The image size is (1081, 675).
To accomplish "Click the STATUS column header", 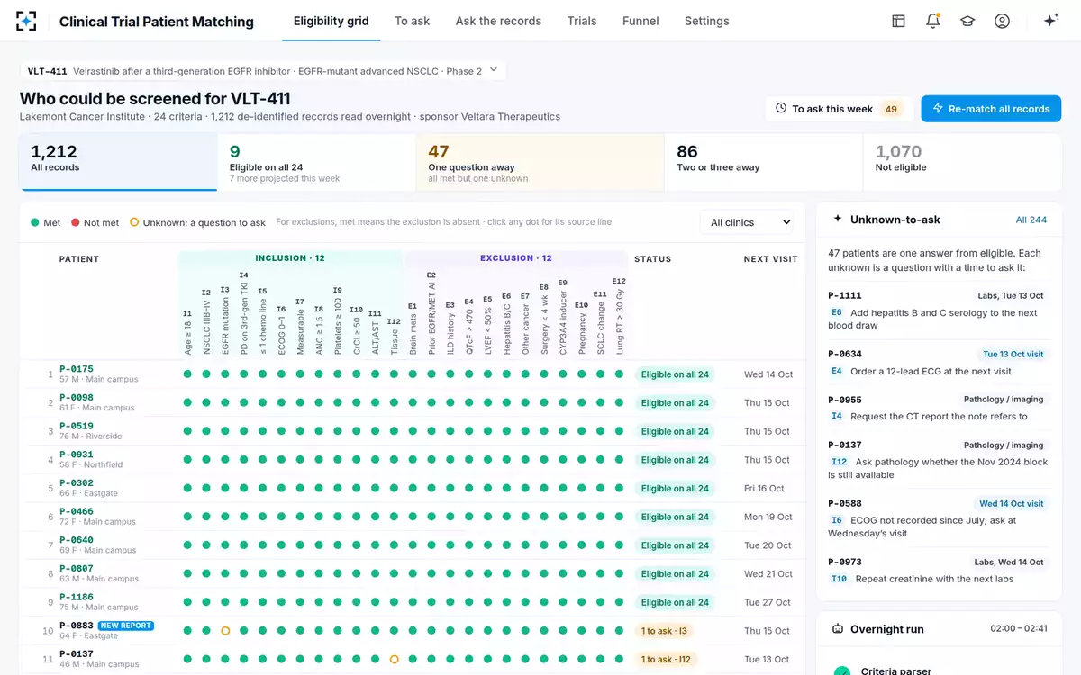I will (x=652, y=259).
